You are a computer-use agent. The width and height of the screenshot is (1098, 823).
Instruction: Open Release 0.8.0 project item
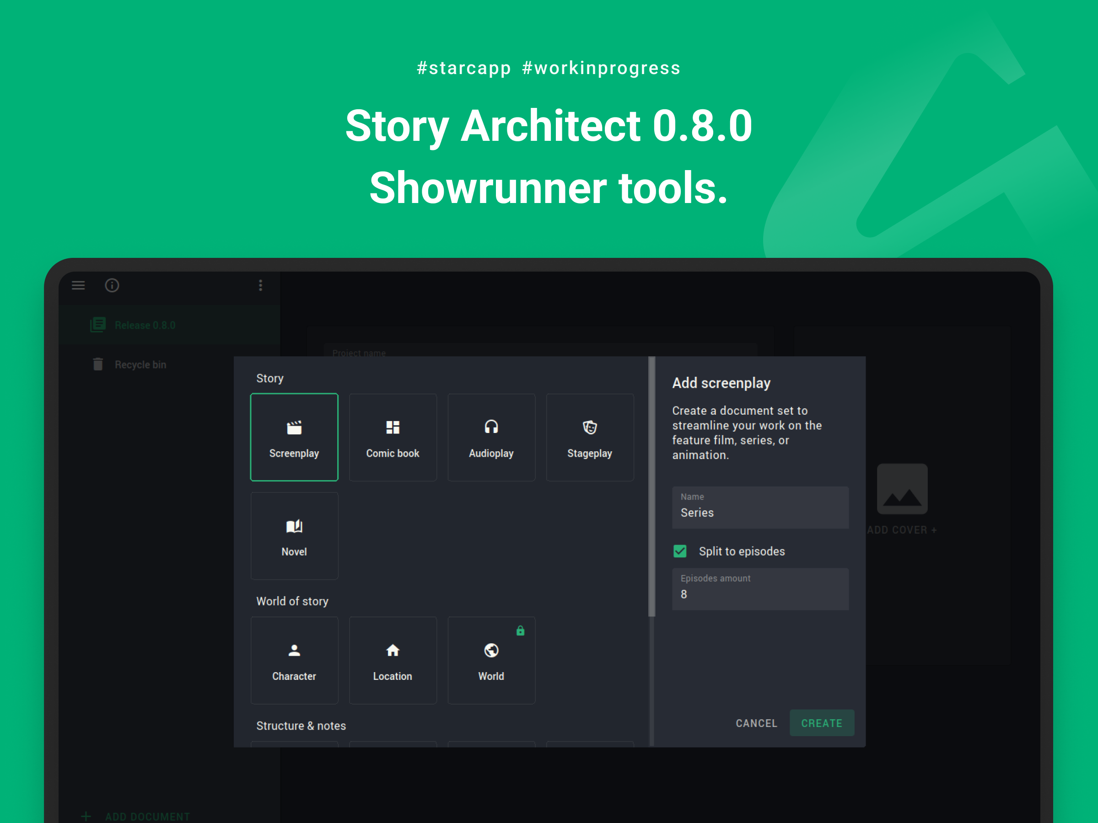coord(145,325)
